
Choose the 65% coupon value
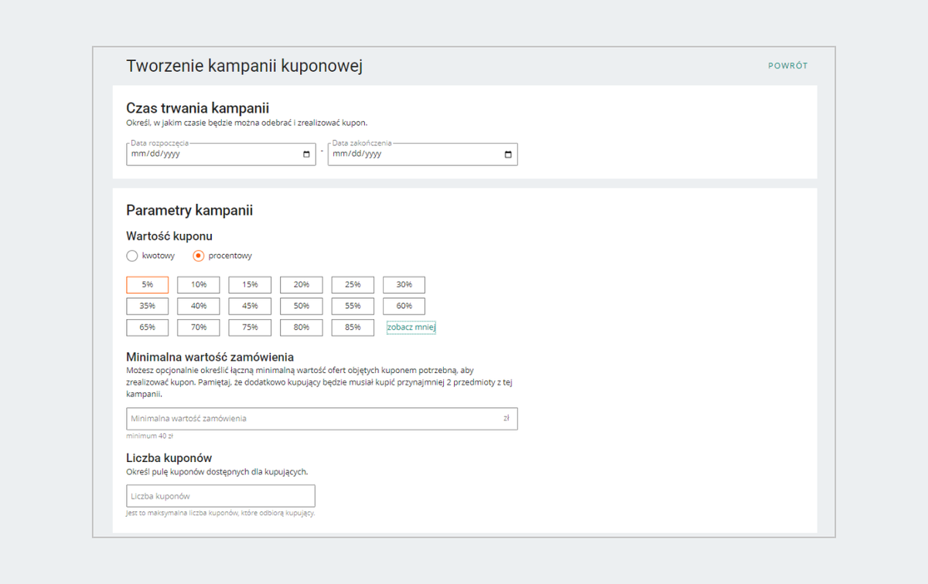[x=147, y=328]
